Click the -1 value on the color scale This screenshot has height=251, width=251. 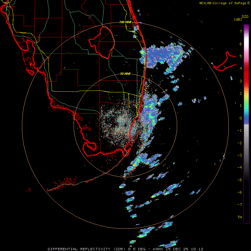pyautogui.click(x=240, y=131)
